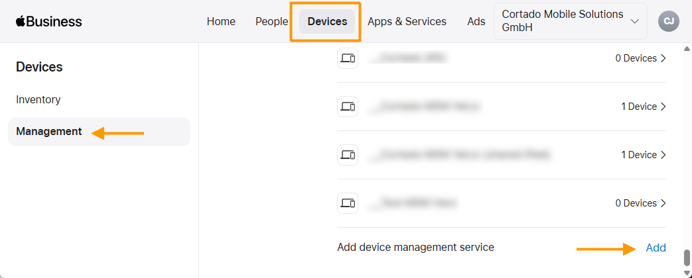Open the Ads tab
The width and height of the screenshot is (692, 278).
(x=476, y=22)
